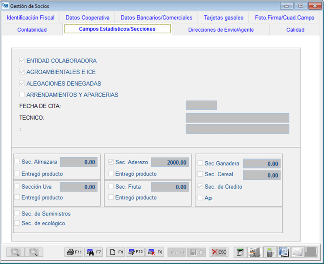Screen dimensions: 324x264
Task: Click the Sec. Almazara amount field
Action: tap(78, 162)
